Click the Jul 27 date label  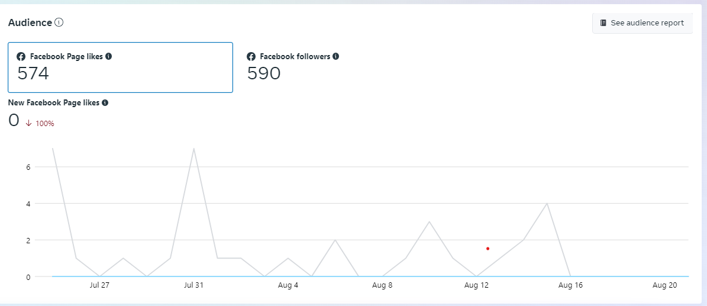(x=99, y=285)
